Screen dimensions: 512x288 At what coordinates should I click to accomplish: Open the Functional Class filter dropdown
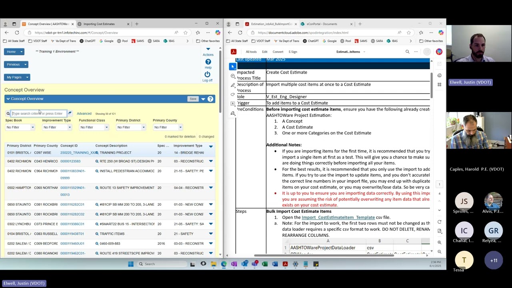[x=94, y=127]
